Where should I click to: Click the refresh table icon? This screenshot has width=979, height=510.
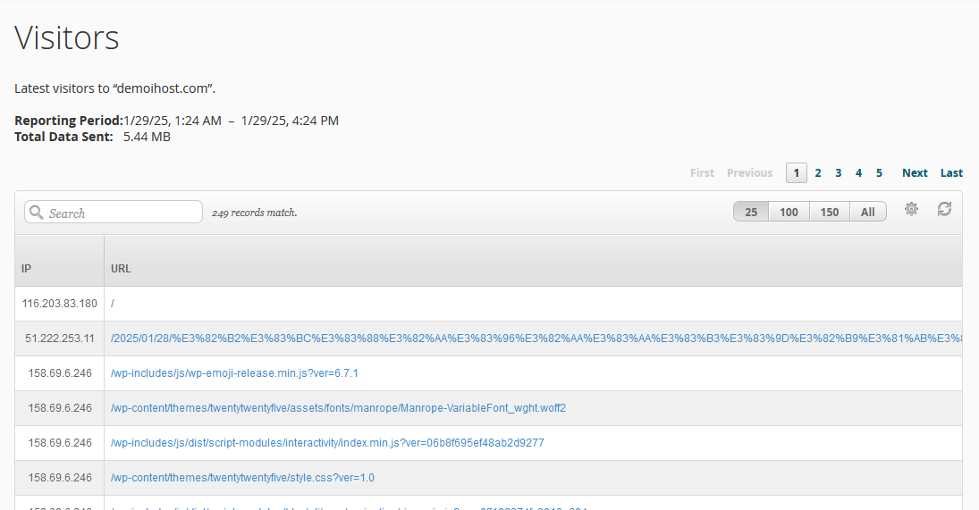point(944,209)
